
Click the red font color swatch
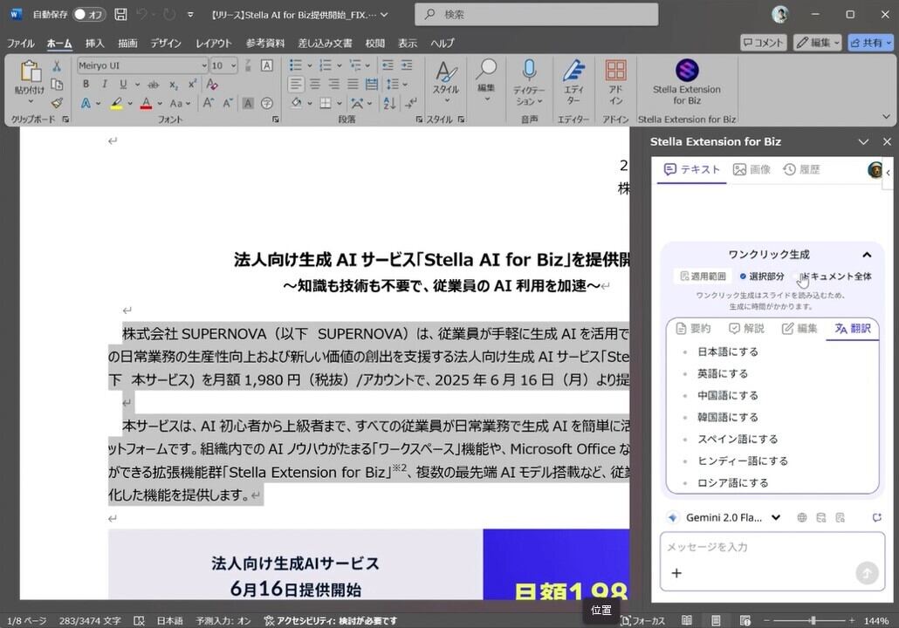click(x=147, y=104)
